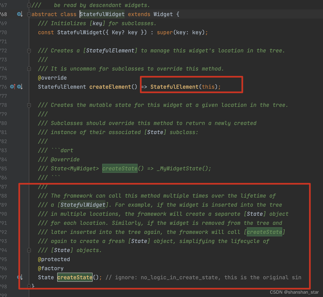This screenshot has height=297, width=323.
Task: Click [StatefulWidget] link in the lifetime comment
Action: point(83,205)
